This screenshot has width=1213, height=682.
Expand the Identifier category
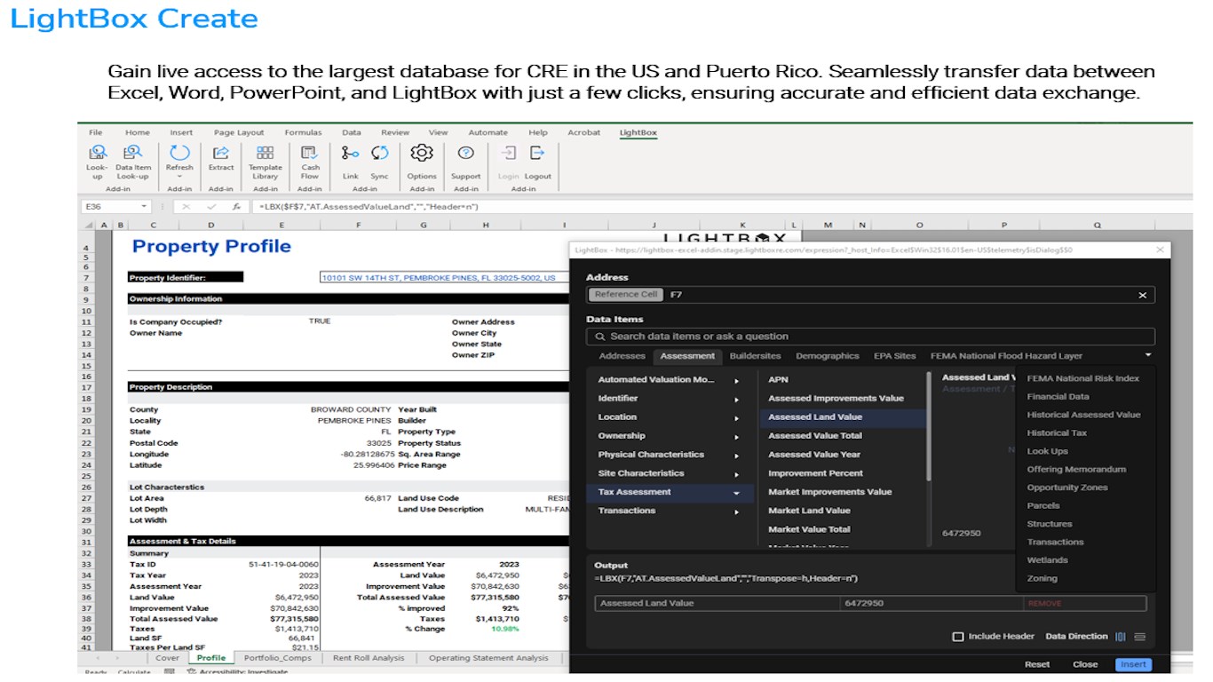[736, 399]
